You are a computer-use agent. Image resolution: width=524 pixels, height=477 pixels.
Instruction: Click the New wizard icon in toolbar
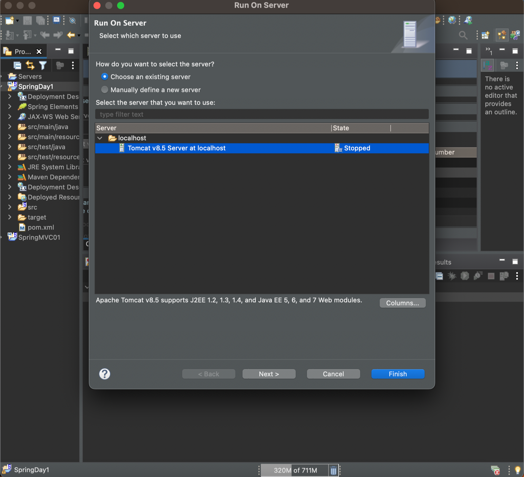(10, 20)
